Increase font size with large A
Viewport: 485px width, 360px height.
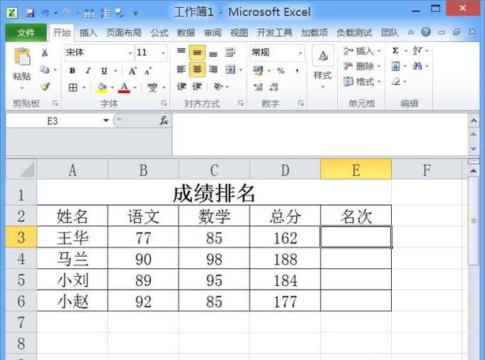tap(132, 71)
